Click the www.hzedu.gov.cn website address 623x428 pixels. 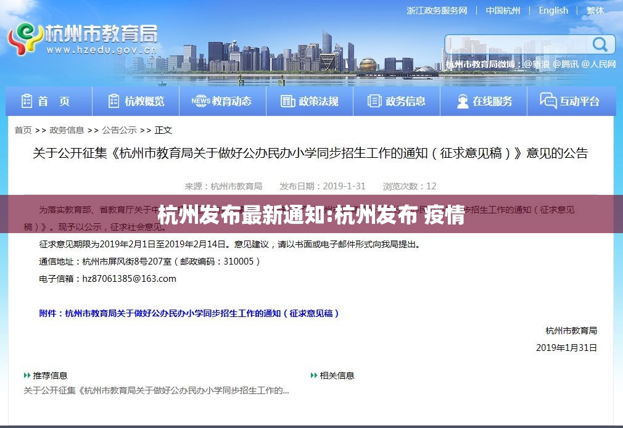point(101,50)
